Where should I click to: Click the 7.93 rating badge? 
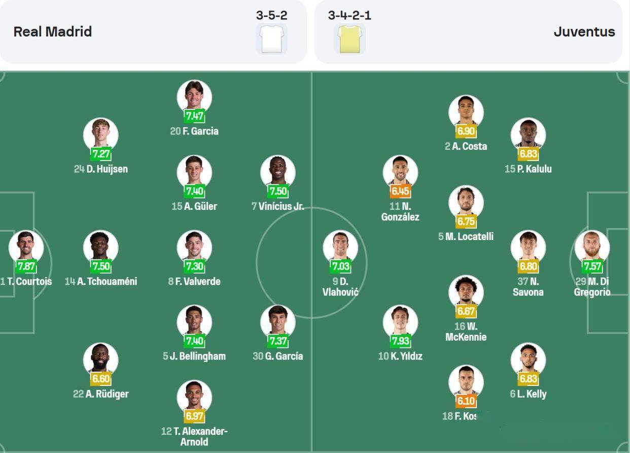(x=401, y=341)
